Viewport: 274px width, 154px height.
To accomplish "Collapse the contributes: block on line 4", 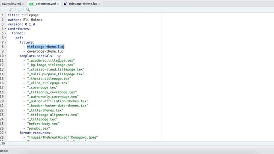I will click(6, 29).
